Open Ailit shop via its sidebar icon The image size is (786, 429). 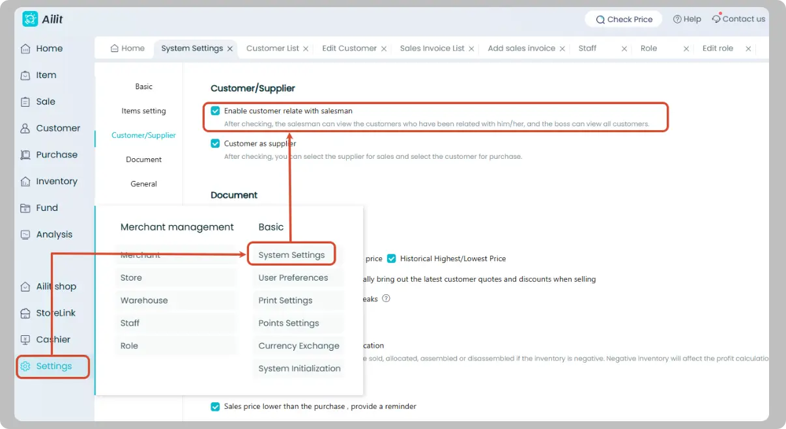[25, 287]
